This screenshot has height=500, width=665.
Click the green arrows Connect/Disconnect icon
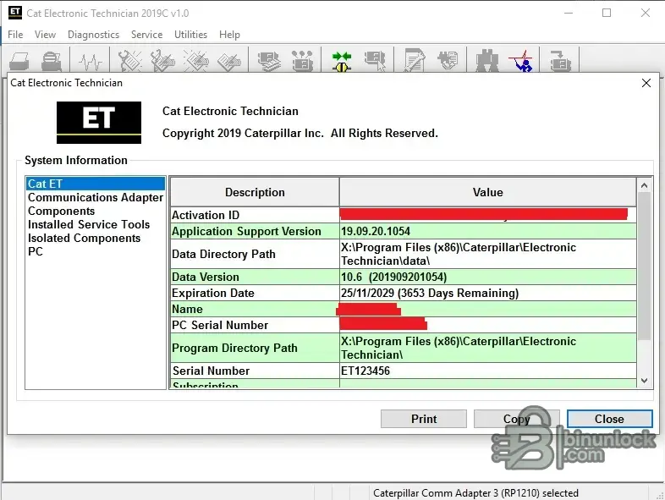click(x=342, y=61)
